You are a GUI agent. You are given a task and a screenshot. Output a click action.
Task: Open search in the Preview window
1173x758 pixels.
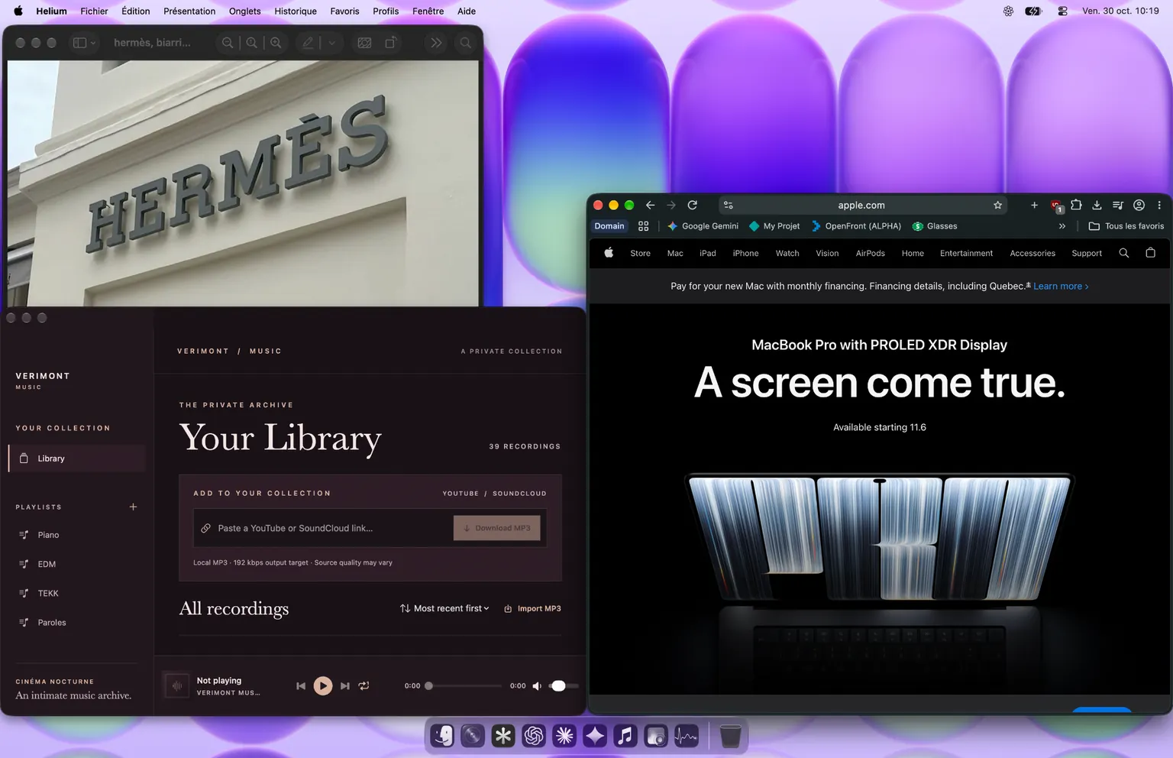tap(465, 43)
